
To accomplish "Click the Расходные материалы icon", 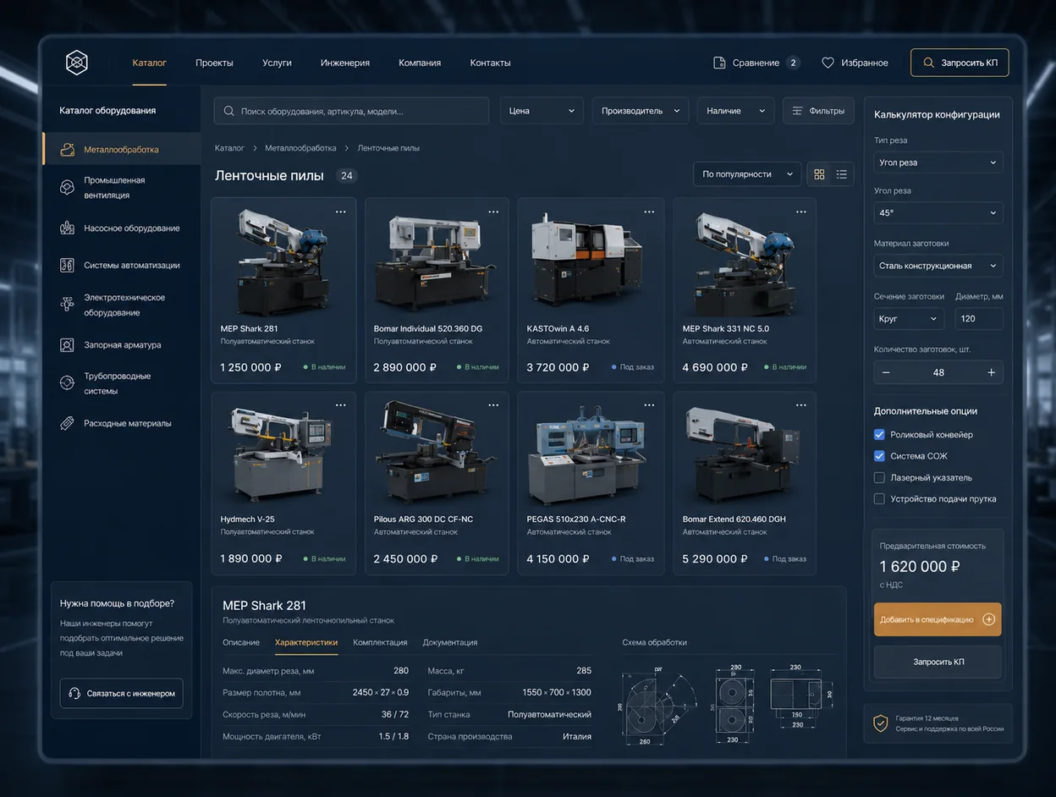I will tap(67, 423).
